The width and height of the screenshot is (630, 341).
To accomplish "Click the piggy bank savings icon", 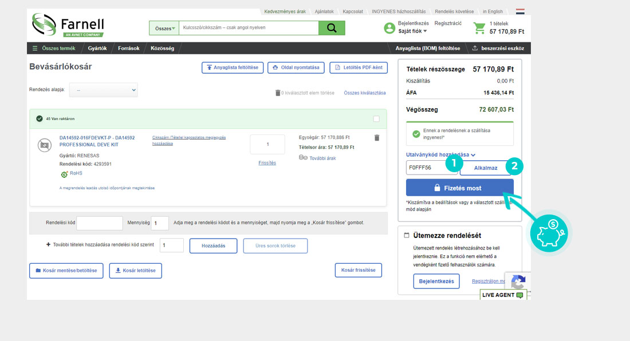I will tap(549, 233).
